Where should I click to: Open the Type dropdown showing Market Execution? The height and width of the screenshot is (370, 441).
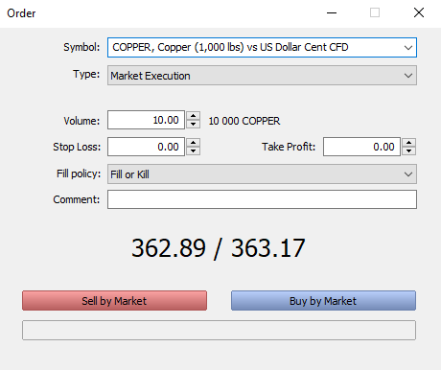[262, 76]
